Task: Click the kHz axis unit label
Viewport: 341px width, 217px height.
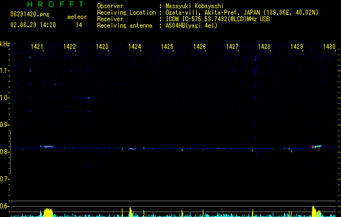Action: (5, 44)
